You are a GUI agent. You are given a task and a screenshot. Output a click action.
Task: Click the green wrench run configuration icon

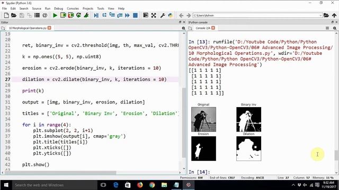pos(86,15)
